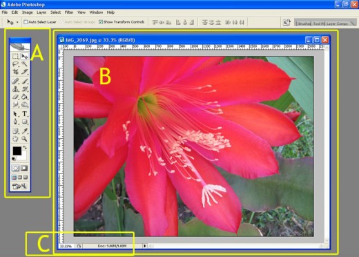Select the Eyedropper tool
359x257 pixels.
click(24, 131)
